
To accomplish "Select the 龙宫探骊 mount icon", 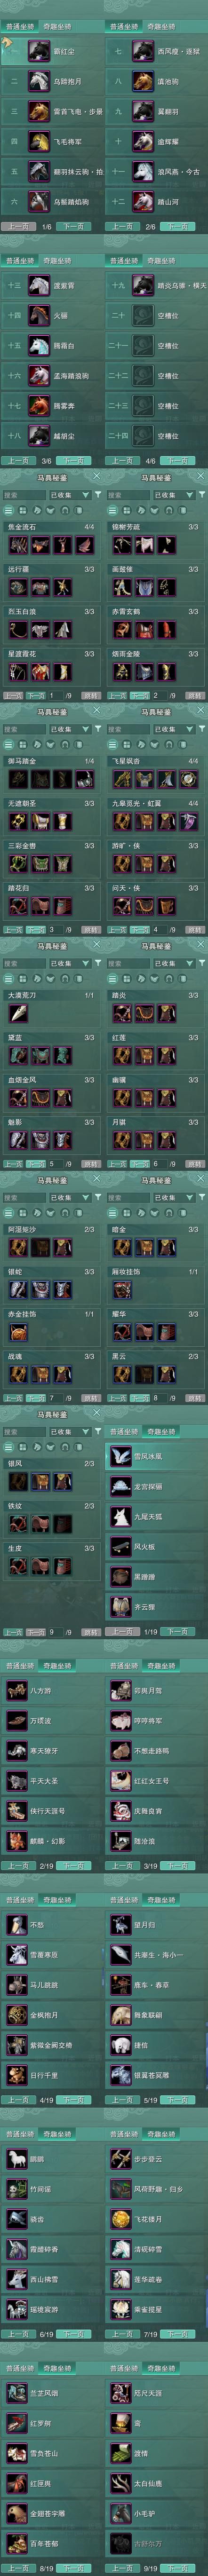I will pyautogui.click(x=120, y=1486).
